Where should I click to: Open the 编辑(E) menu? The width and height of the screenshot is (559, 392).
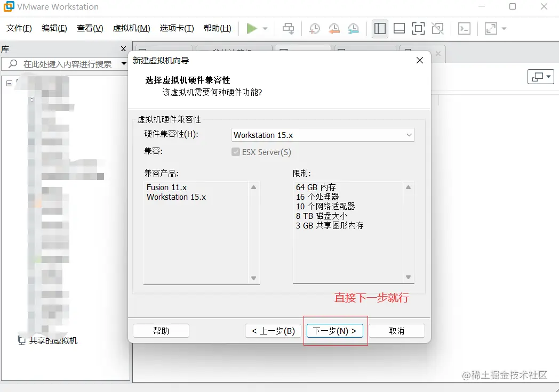point(54,28)
